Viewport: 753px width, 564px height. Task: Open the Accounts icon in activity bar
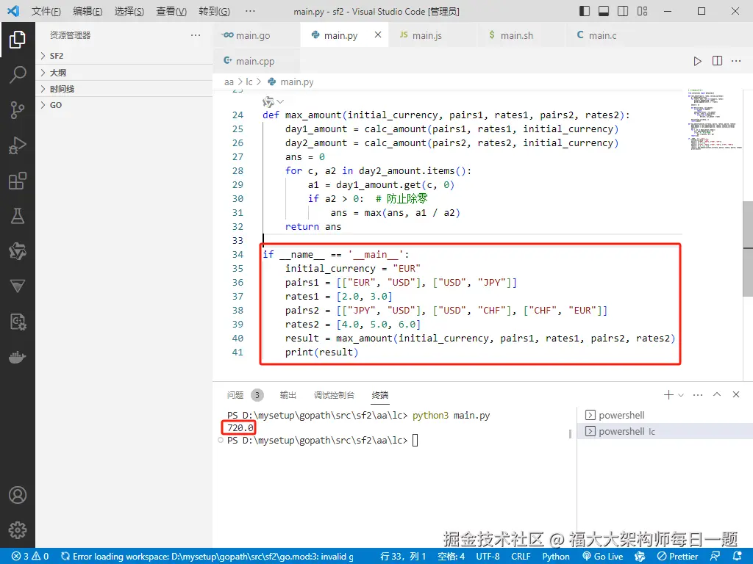pyautogui.click(x=18, y=495)
